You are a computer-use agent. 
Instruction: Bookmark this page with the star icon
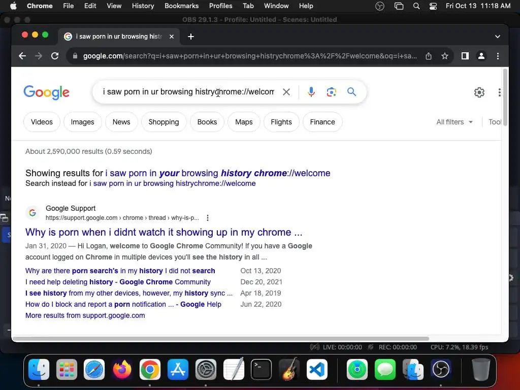coord(445,56)
